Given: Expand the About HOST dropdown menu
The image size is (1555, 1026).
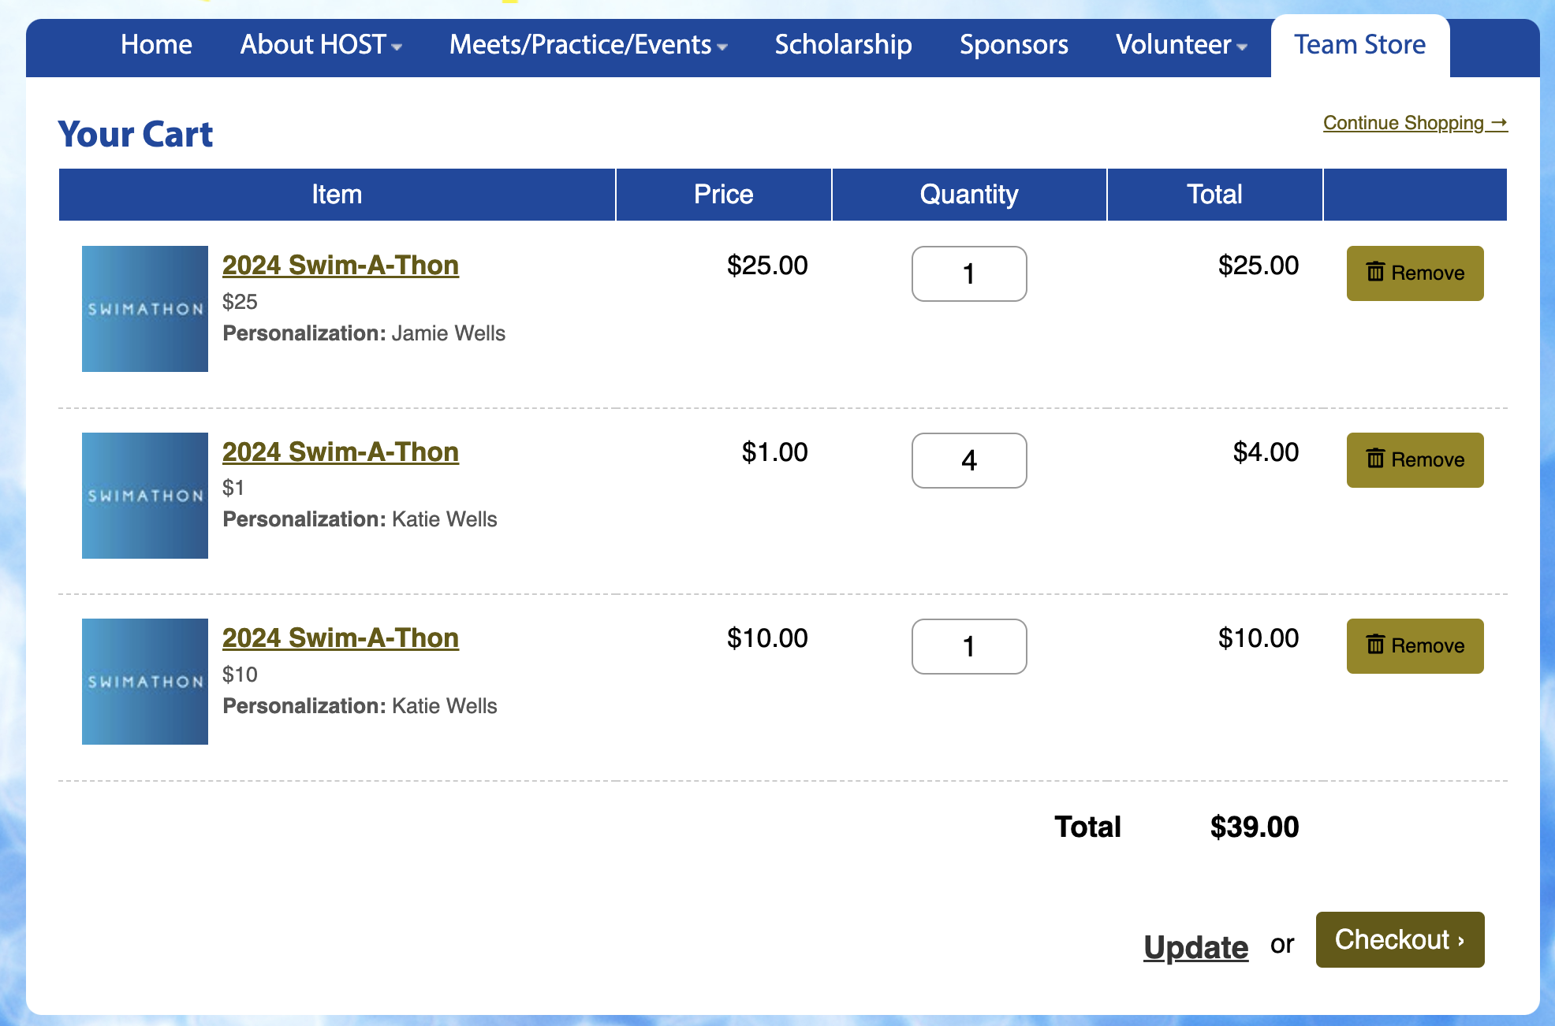Looking at the screenshot, I should [x=321, y=45].
